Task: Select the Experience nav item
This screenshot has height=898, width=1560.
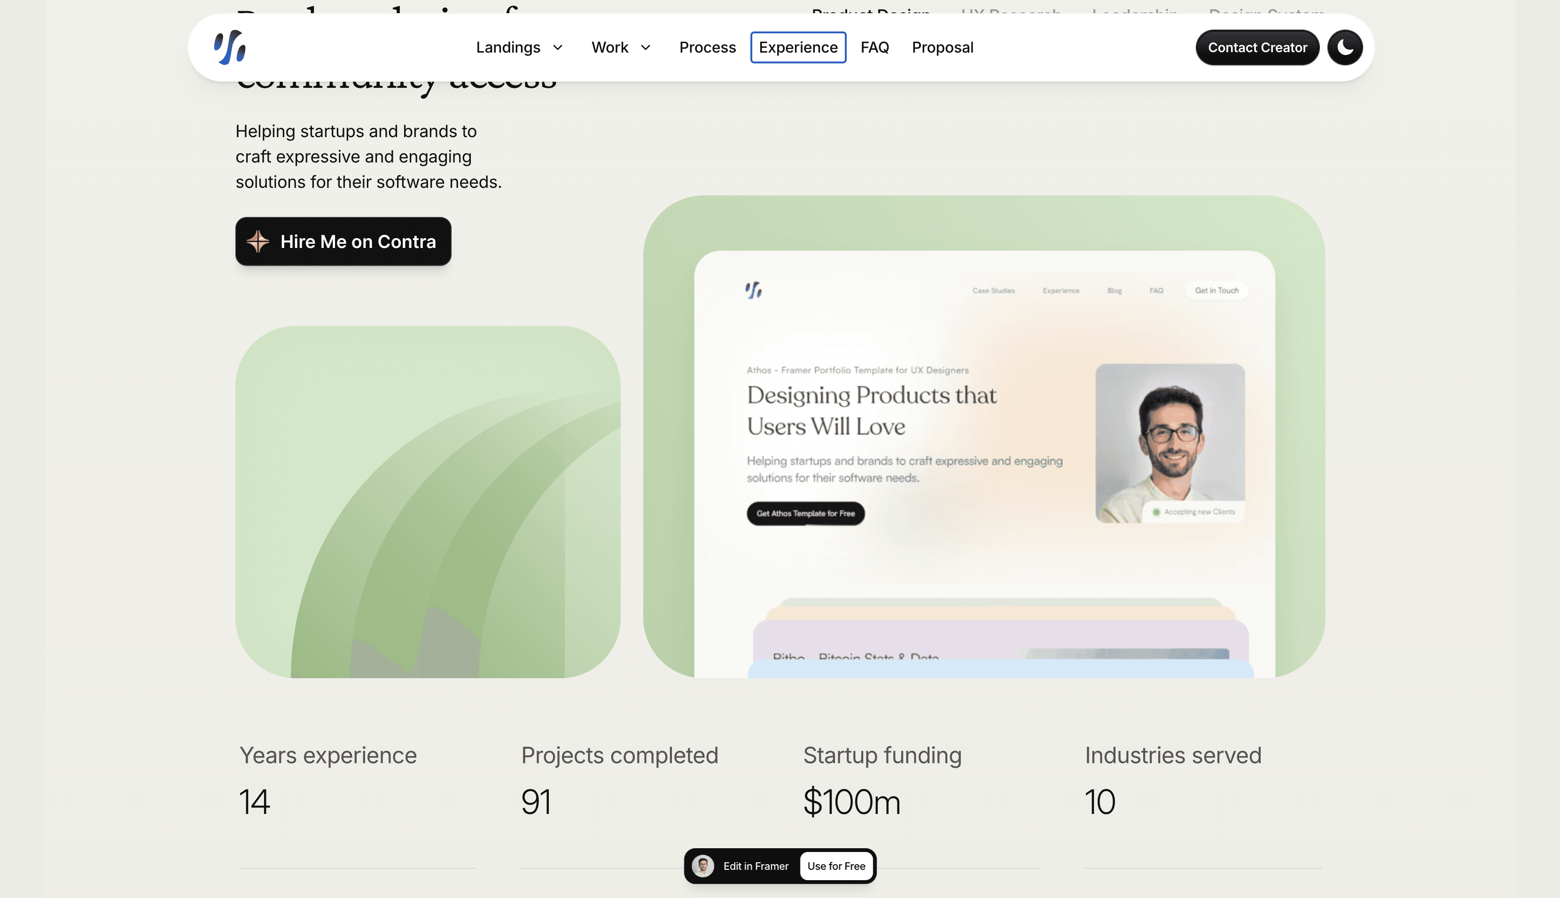Action: point(797,47)
